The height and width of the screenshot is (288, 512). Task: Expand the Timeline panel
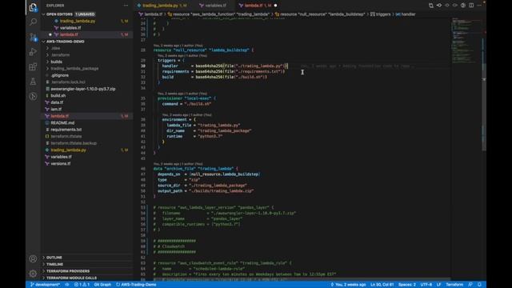coord(54,265)
